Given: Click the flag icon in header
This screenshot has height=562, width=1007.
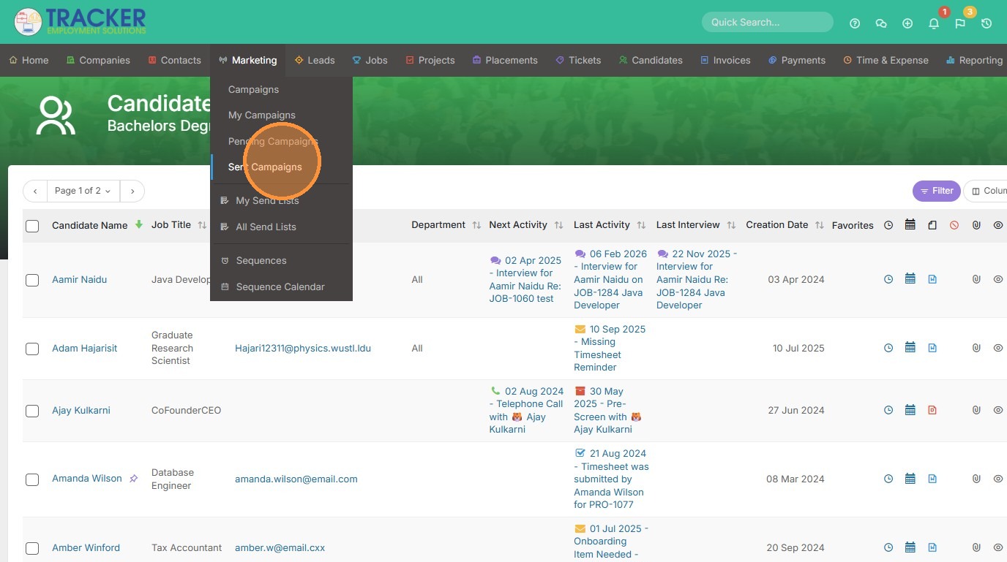Looking at the screenshot, I should point(960,23).
